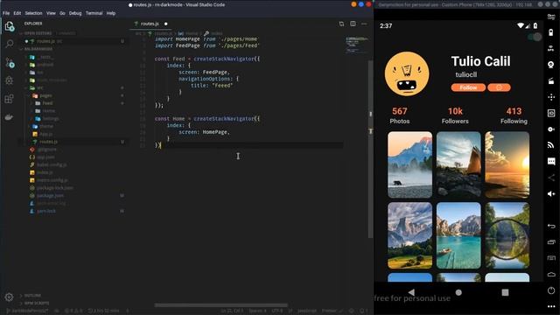560x315 pixels.
Task: Open the disk I/O widget icon
Action: coord(551,129)
